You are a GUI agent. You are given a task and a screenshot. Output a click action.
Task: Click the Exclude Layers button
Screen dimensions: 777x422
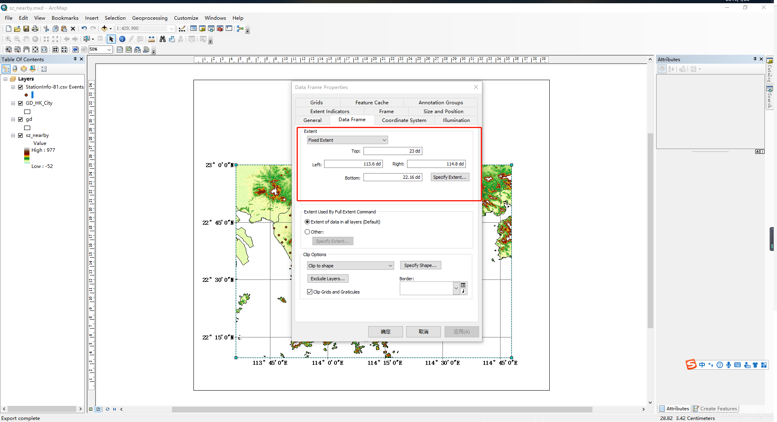tap(328, 278)
